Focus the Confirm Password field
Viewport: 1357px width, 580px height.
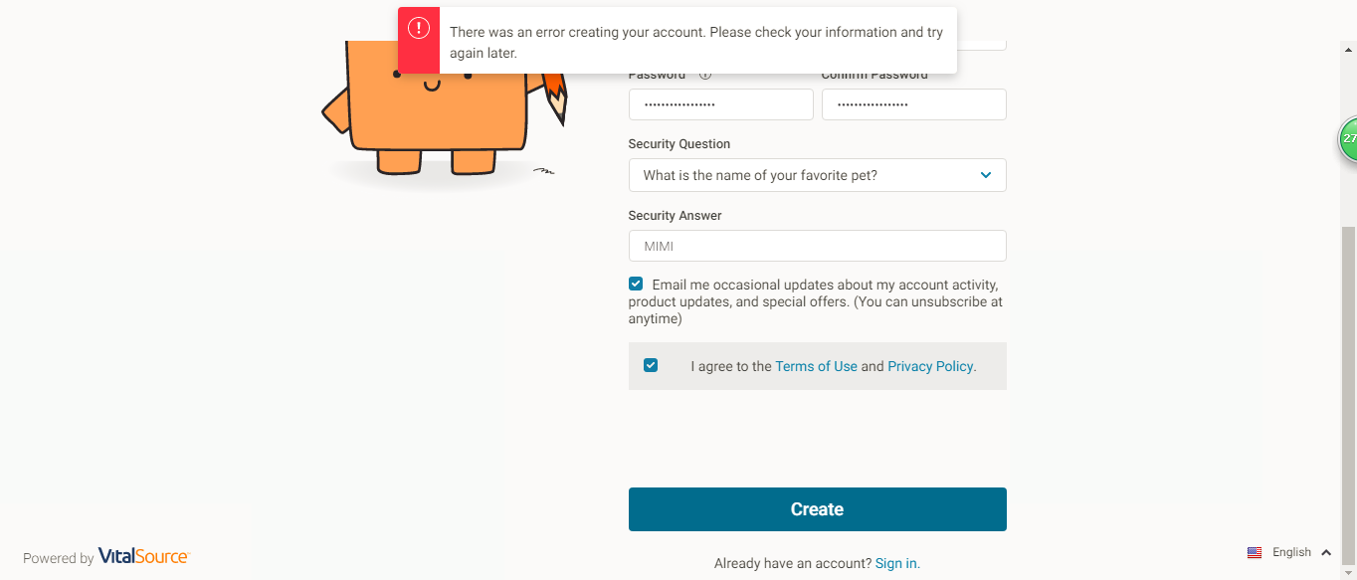coord(913,104)
